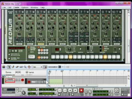
Task: Click the tempo value display
Action: tap(32, 89)
